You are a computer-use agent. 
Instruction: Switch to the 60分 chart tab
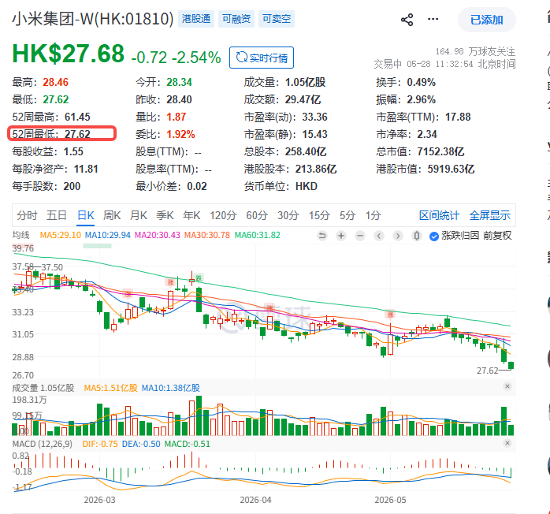(x=257, y=215)
